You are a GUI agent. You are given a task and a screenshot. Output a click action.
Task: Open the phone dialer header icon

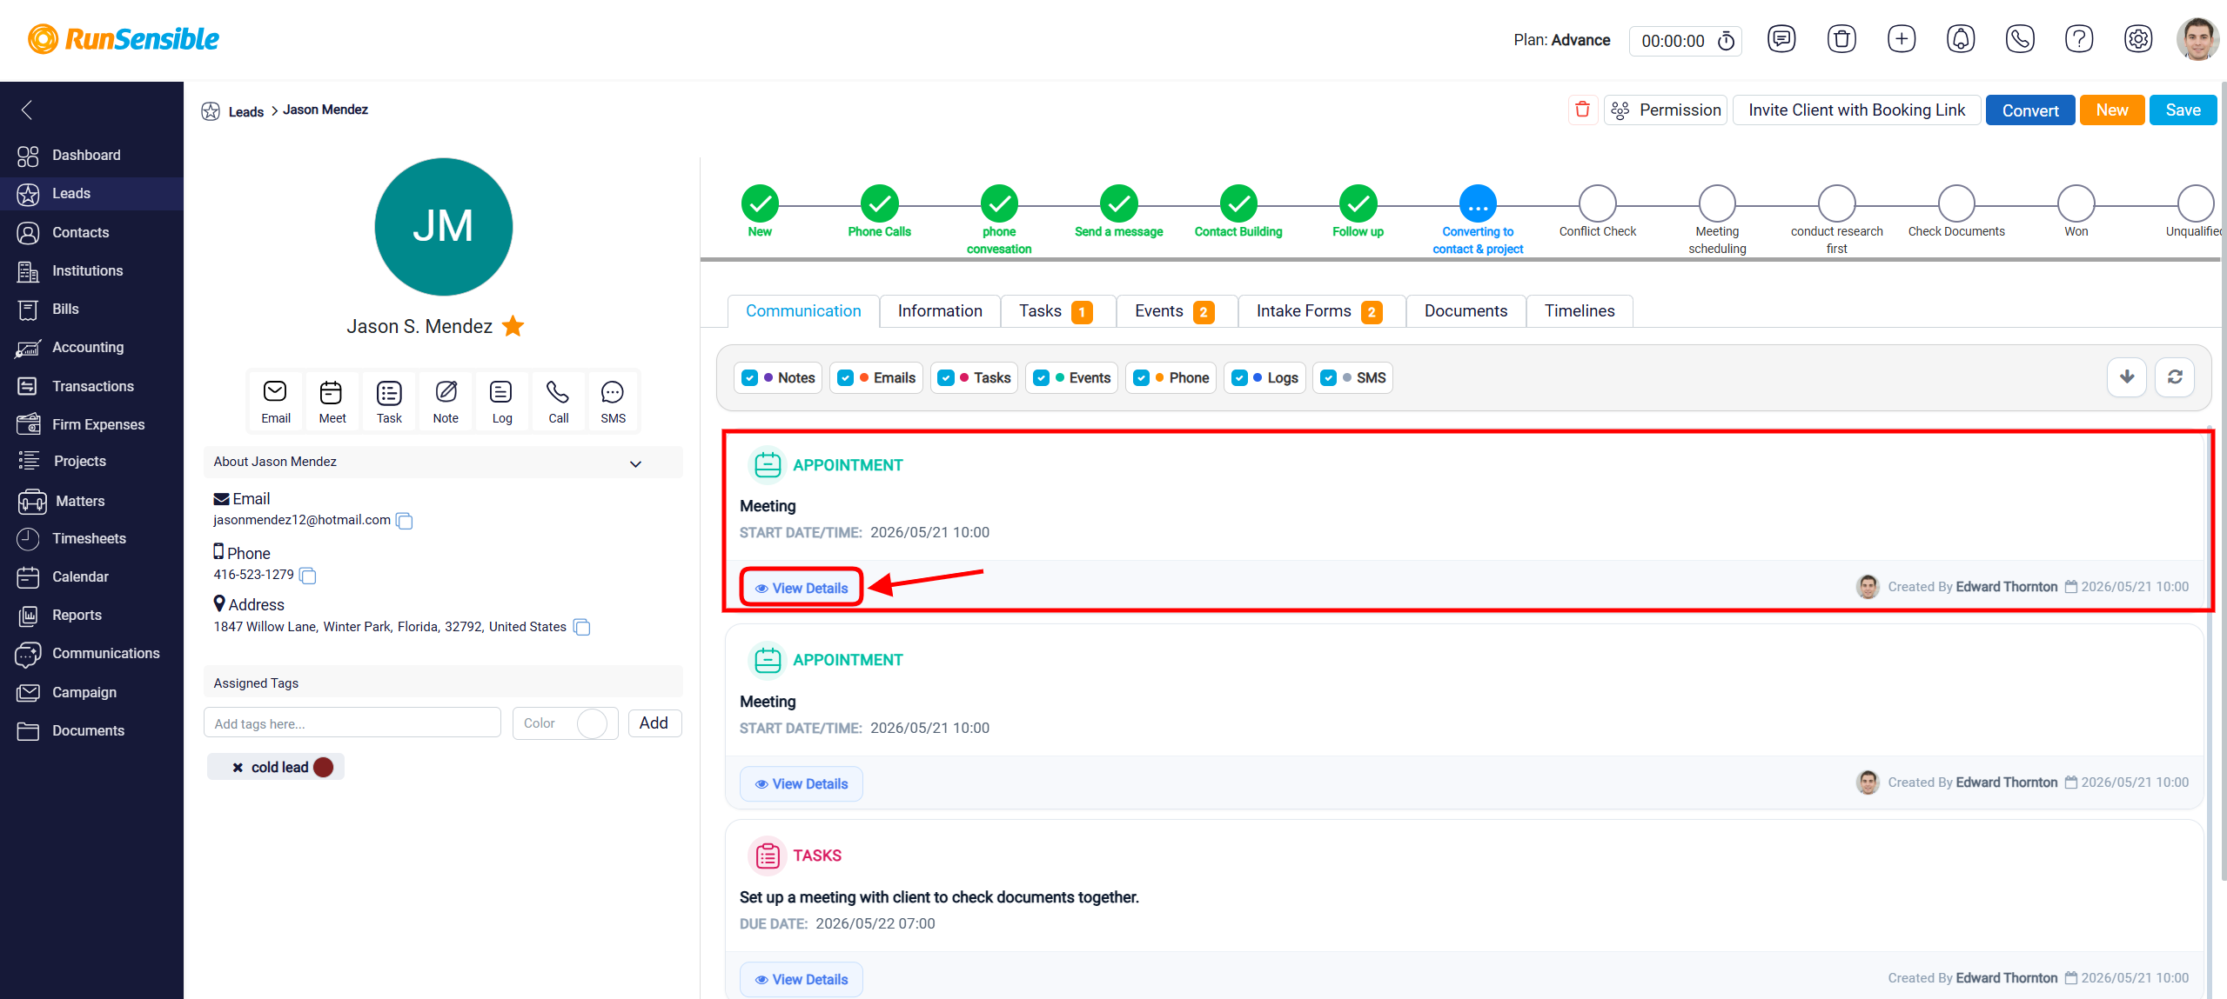(x=2019, y=39)
